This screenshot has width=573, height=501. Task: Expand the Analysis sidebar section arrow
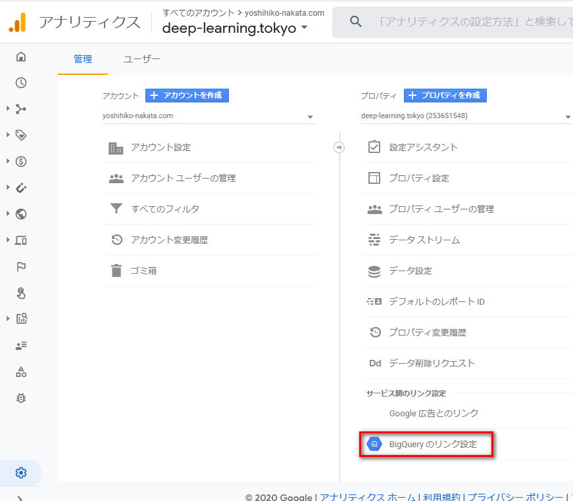point(8,318)
